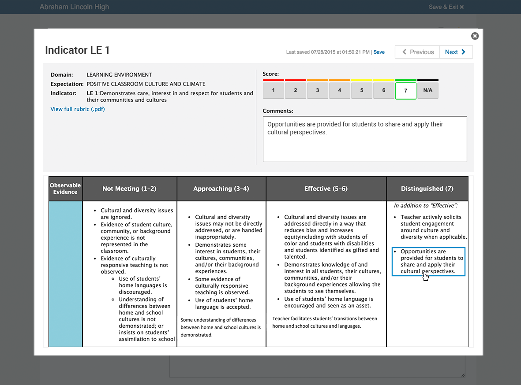Viewport: 521px width, 385px height.
Task: Click the LEARNING ENVIRONMENT domain value
Action: [119, 75]
